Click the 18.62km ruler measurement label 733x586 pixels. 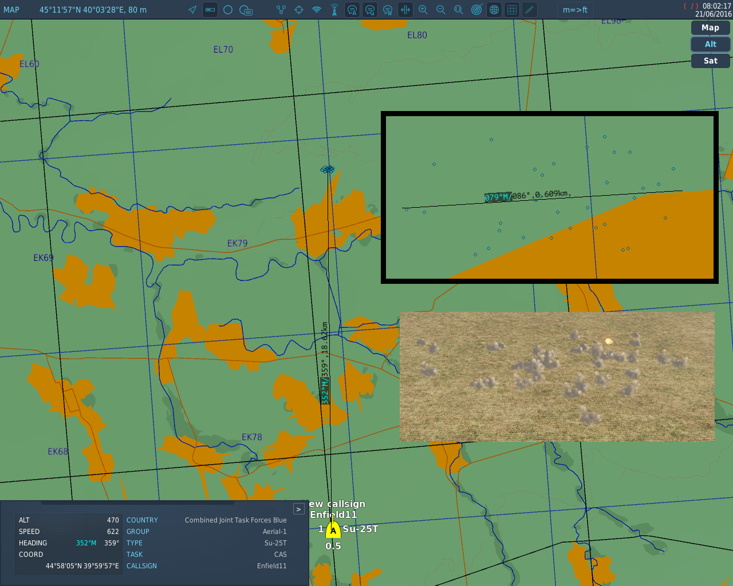pyautogui.click(x=325, y=363)
